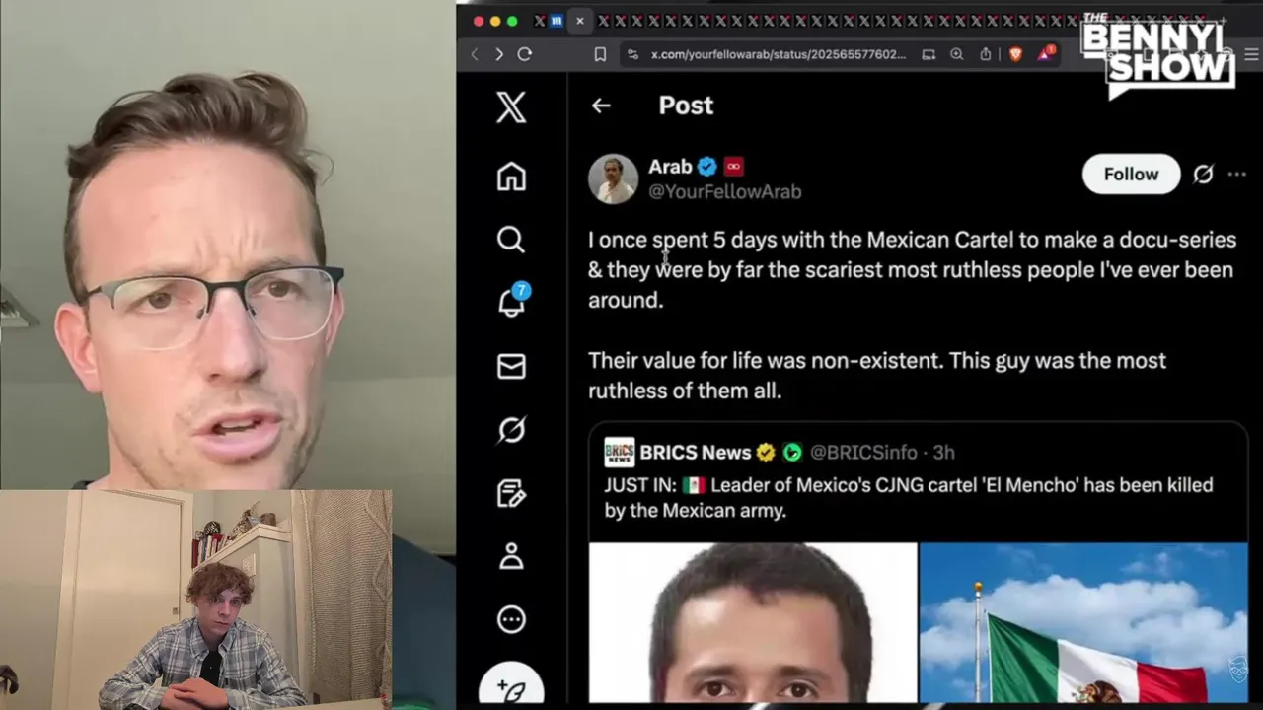The height and width of the screenshot is (710, 1263).
Task: Open the Grok icon in sidebar
Action: coord(511,429)
